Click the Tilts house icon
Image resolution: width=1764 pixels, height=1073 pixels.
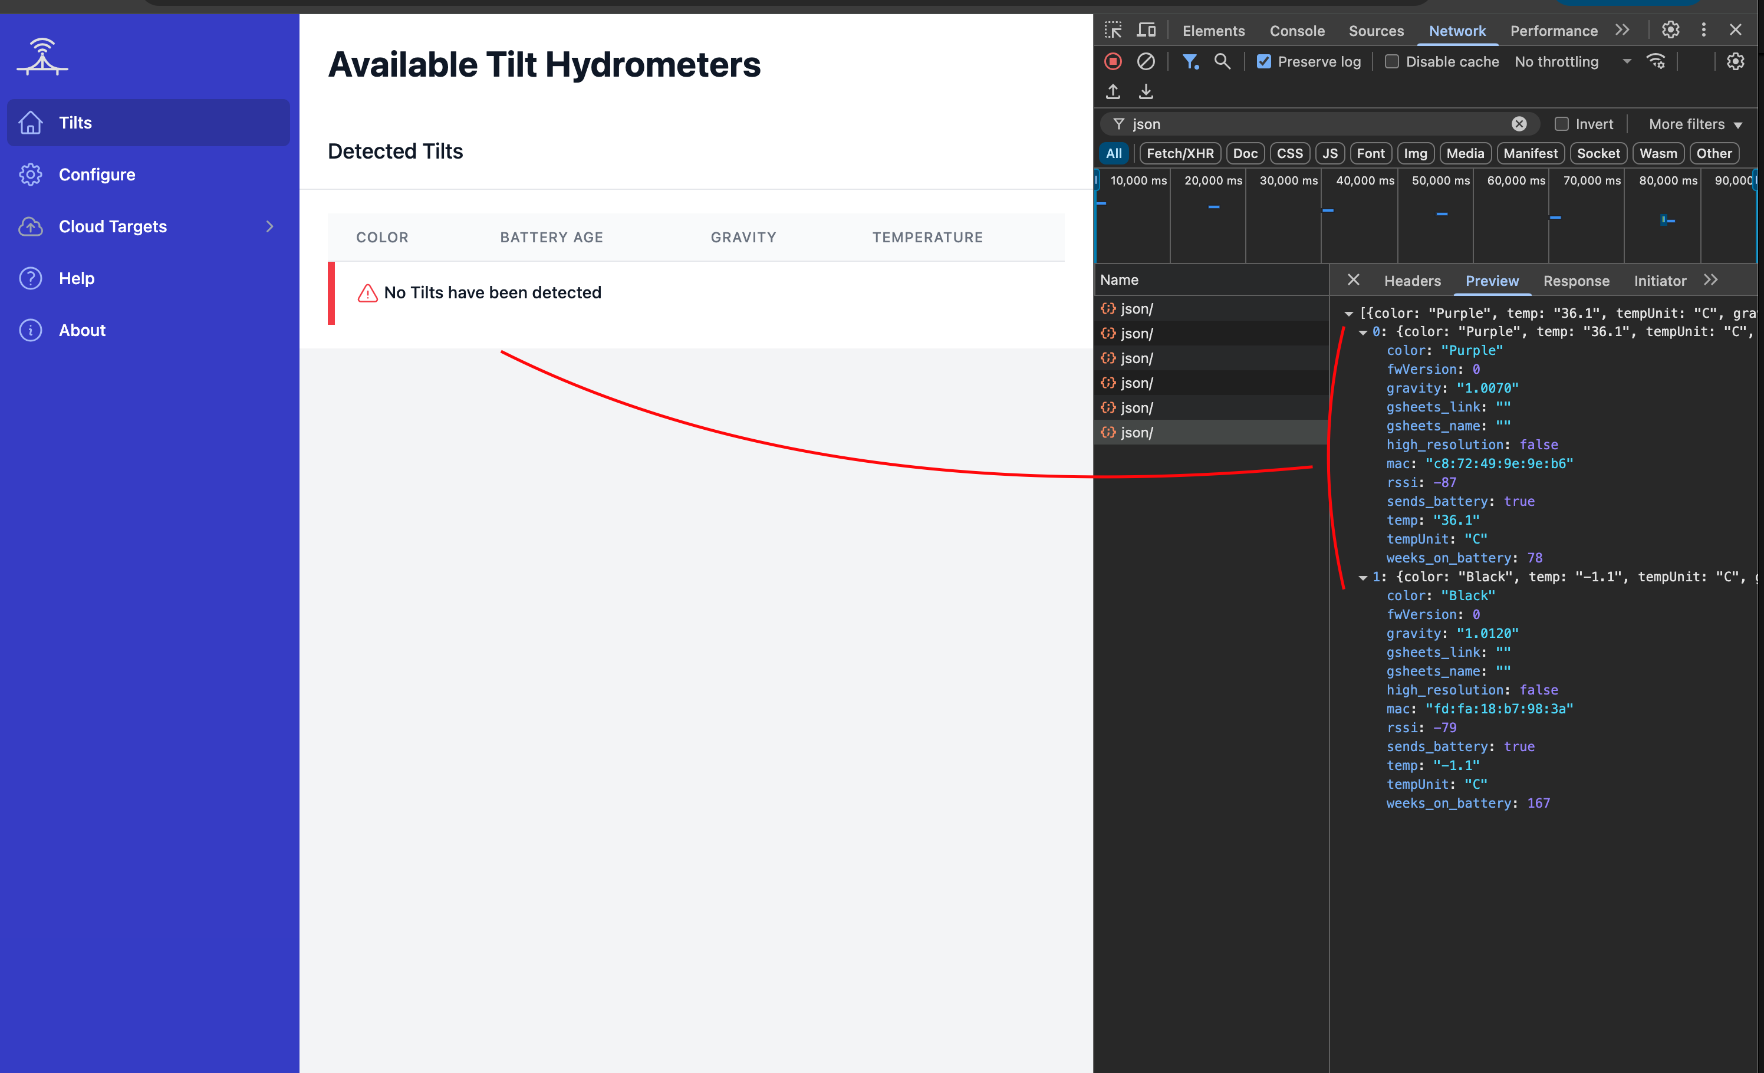coord(30,123)
